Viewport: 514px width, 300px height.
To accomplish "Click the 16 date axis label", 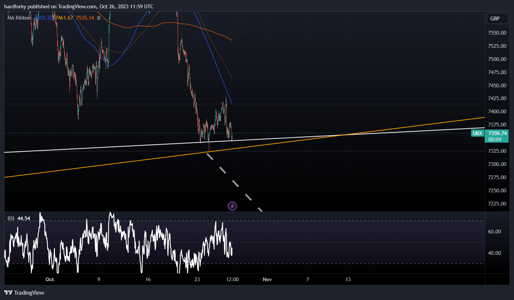I will [x=148, y=279].
